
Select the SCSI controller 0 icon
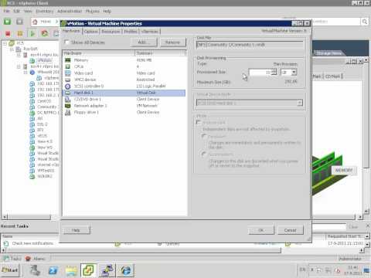(x=68, y=86)
